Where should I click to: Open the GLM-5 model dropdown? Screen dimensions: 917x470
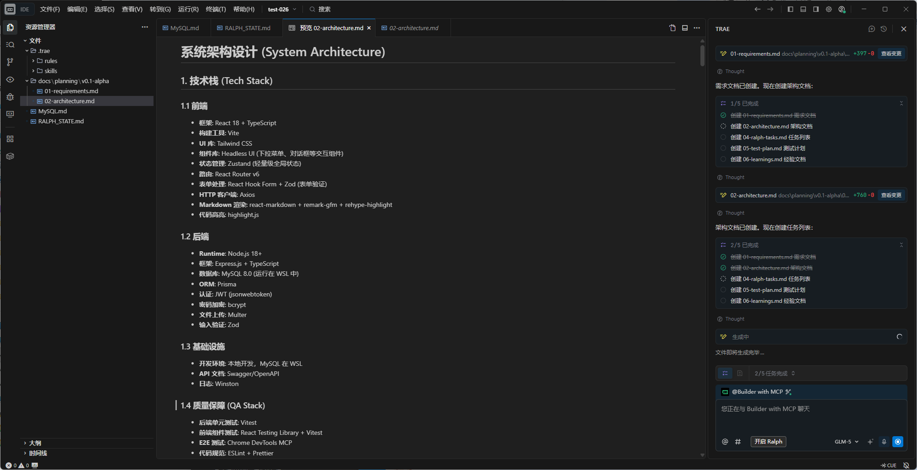coord(846,442)
